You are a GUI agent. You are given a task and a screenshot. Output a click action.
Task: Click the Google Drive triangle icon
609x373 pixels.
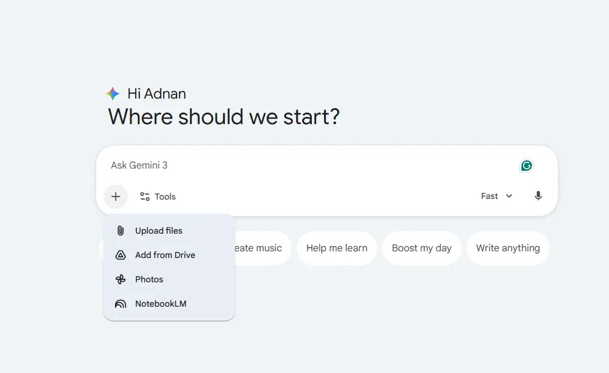[x=121, y=255]
